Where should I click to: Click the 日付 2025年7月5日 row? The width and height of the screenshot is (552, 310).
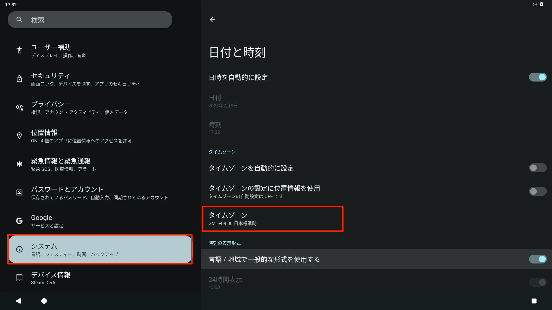pos(376,101)
